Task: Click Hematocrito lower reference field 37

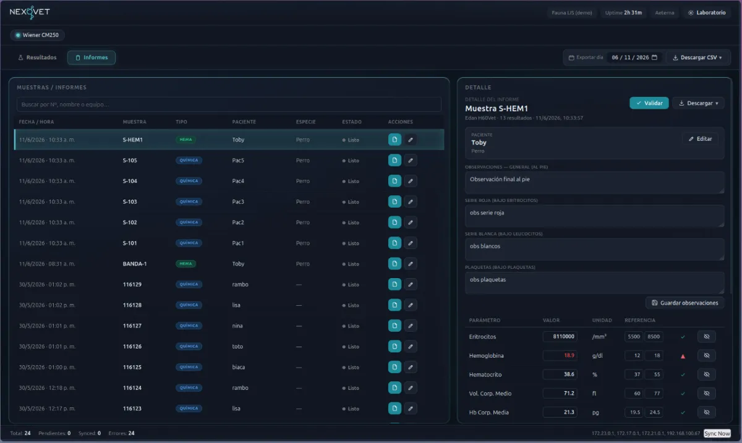Action: (x=634, y=374)
